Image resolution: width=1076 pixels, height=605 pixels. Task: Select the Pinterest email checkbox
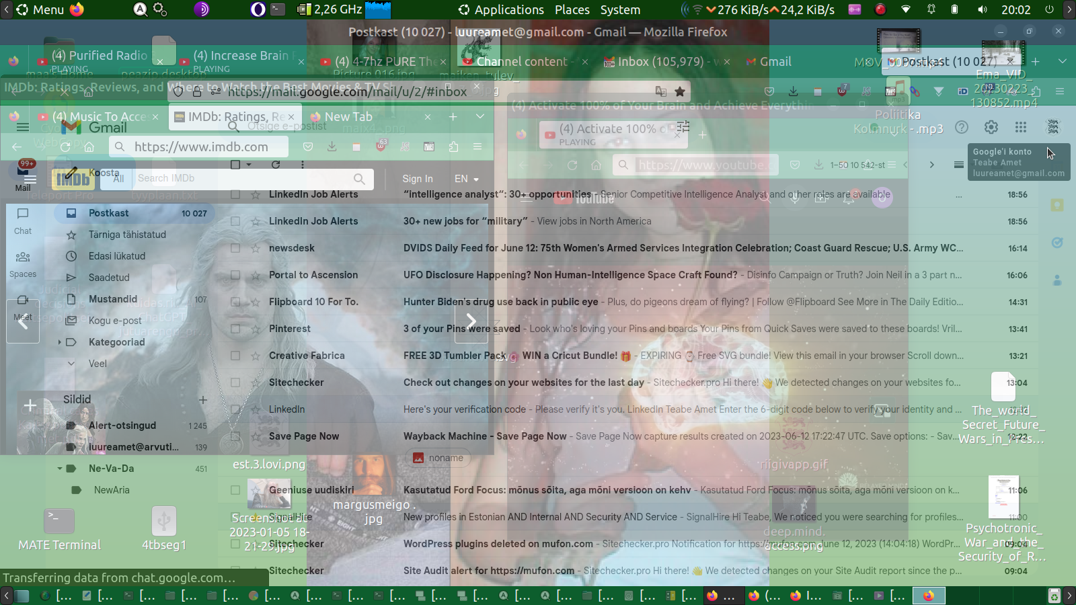[x=235, y=329]
